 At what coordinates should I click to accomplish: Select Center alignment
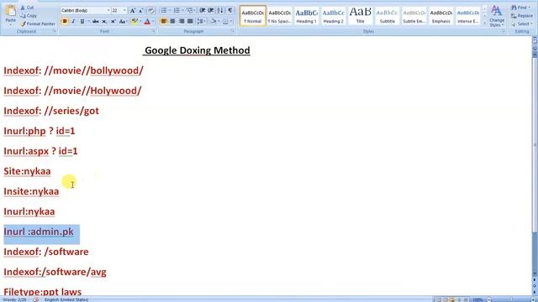click(x=172, y=21)
